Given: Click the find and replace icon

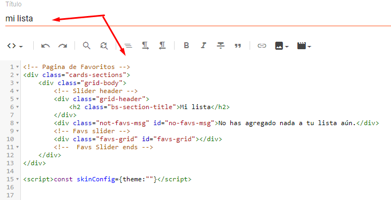Looking at the screenshot, I should (x=104, y=45).
